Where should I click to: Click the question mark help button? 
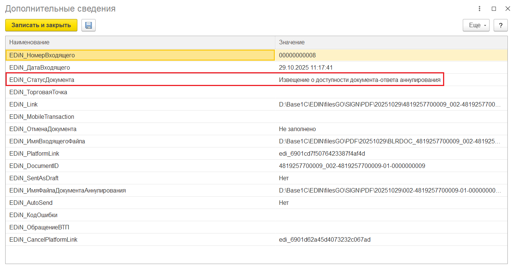[x=500, y=25]
